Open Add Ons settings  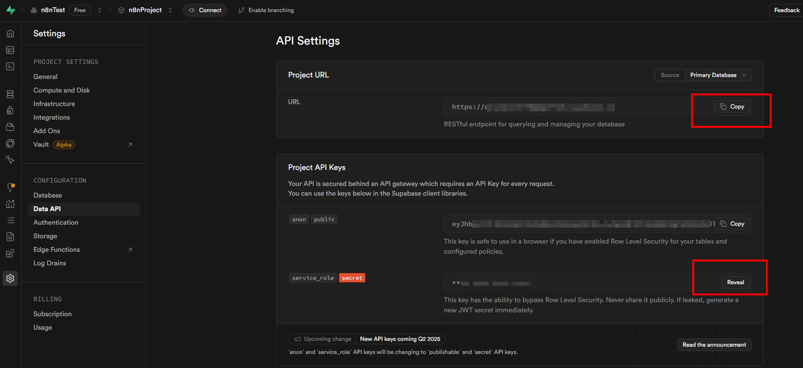coord(47,131)
